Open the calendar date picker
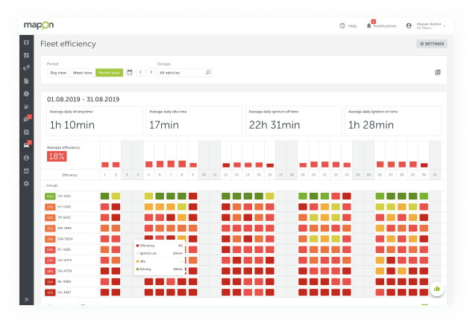The height and width of the screenshot is (326, 473). click(x=130, y=72)
